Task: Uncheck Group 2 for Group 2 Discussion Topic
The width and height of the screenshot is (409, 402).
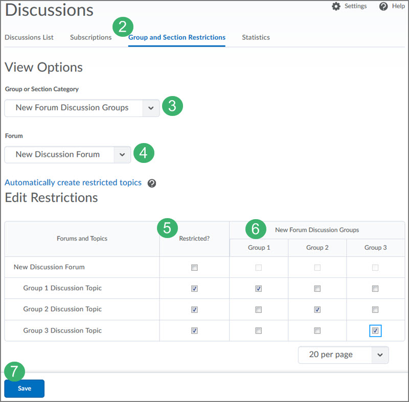Action: pyautogui.click(x=317, y=310)
